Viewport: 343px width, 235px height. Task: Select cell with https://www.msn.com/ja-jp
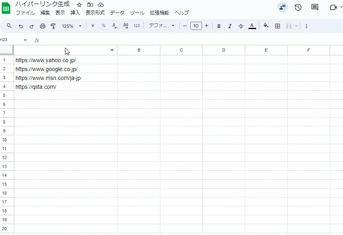(x=66, y=78)
